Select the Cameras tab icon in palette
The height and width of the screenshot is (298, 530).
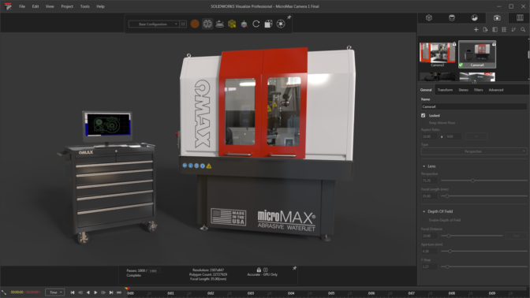point(497,18)
